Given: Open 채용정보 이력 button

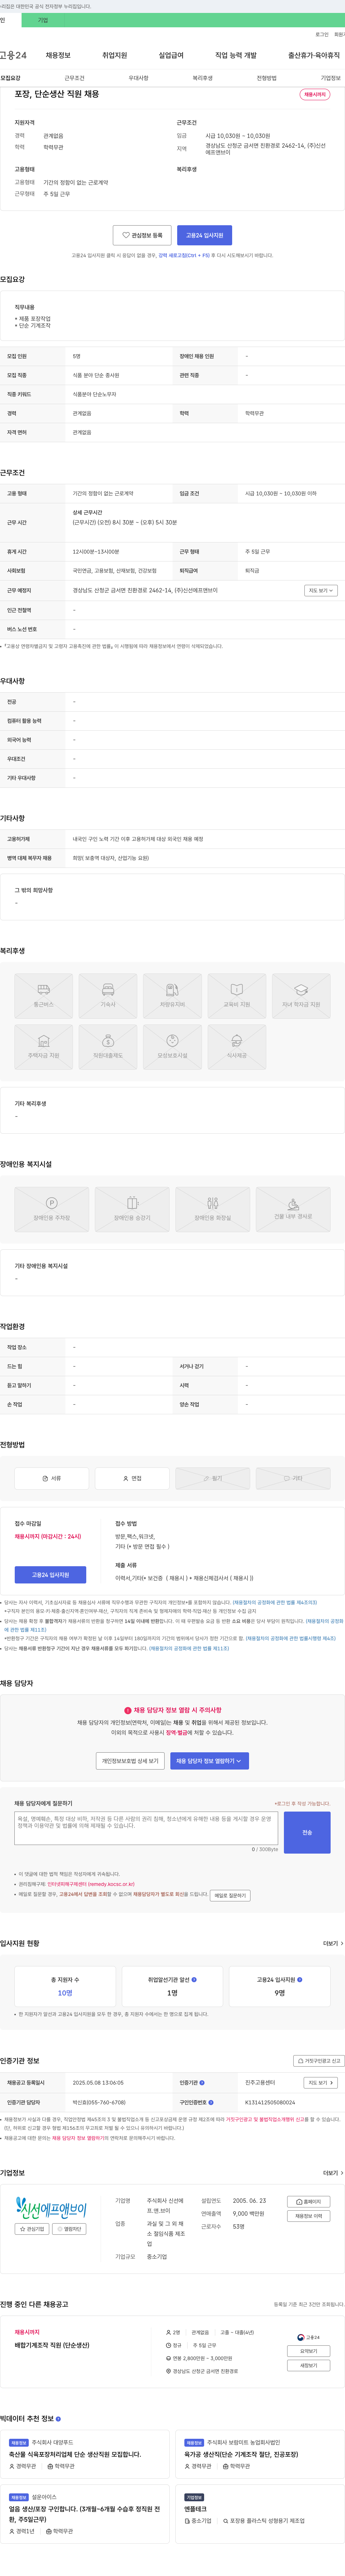Looking at the screenshot, I should tap(309, 2216).
